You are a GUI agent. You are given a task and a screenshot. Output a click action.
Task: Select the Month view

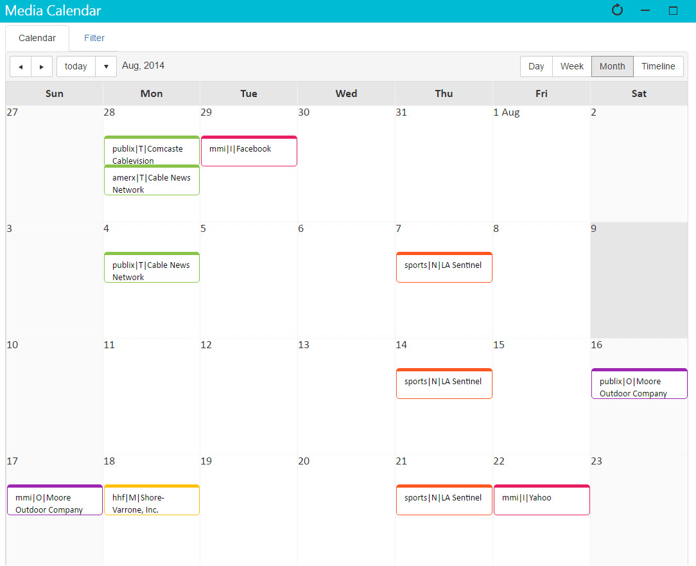click(612, 67)
